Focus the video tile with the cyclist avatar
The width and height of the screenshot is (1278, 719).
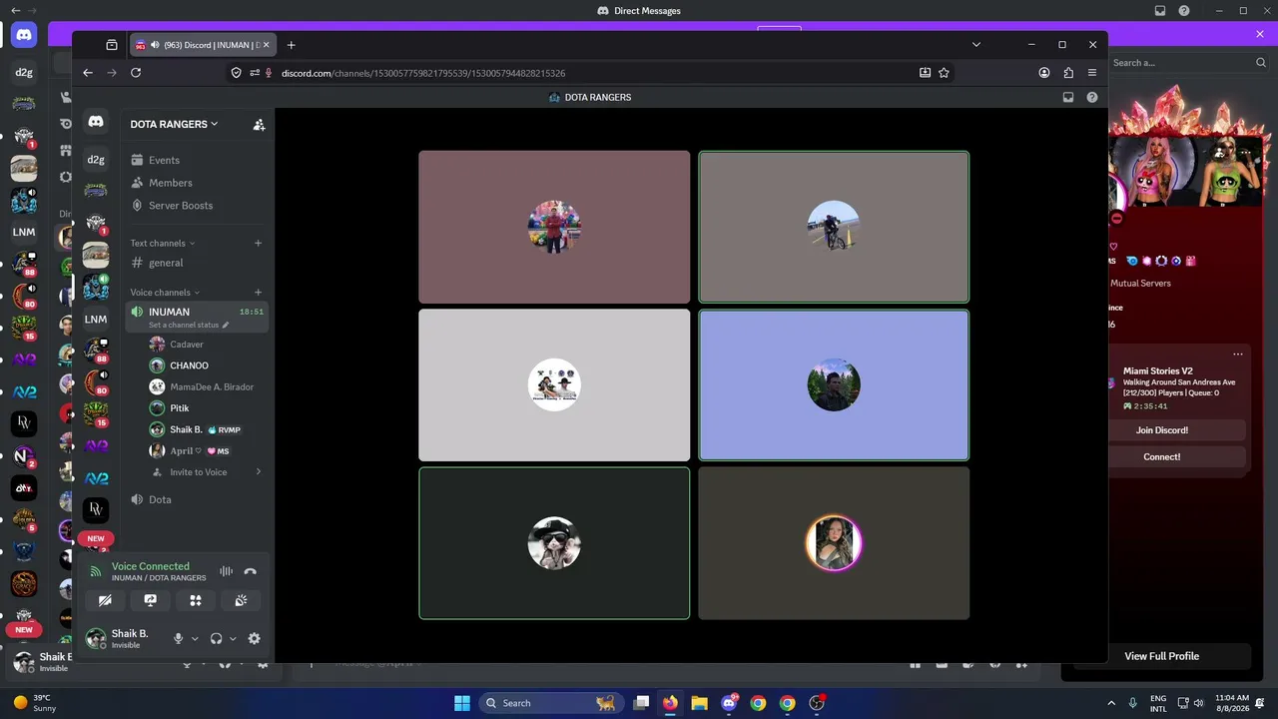pos(834,227)
